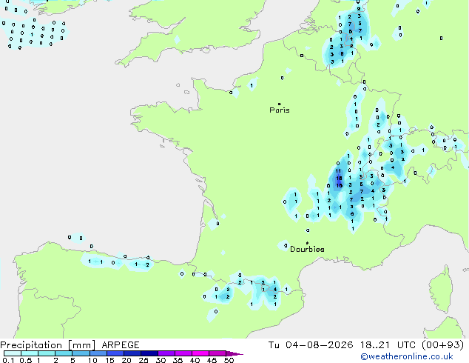Click the purple legend swatch after 30

tap(166, 353)
